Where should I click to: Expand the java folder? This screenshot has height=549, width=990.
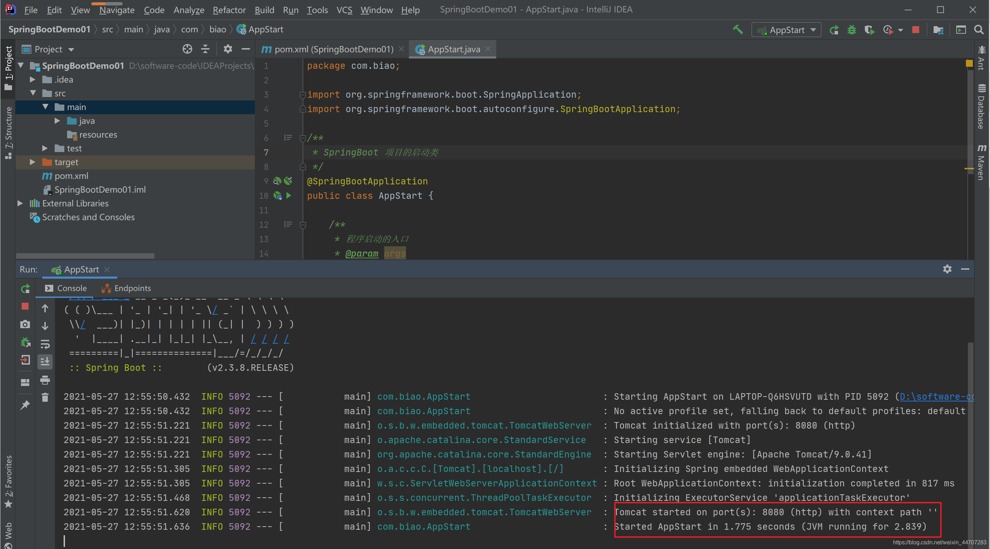(x=57, y=121)
